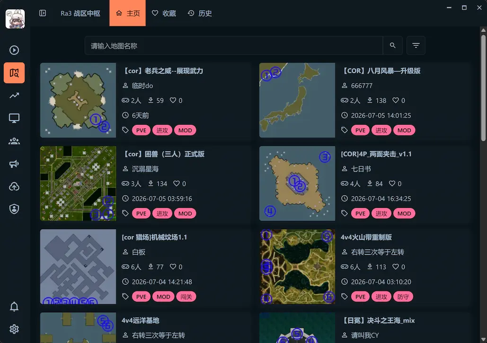This screenshot has width=487, height=343.
Task: Switch to the 历史 tab
Action: click(200, 13)
